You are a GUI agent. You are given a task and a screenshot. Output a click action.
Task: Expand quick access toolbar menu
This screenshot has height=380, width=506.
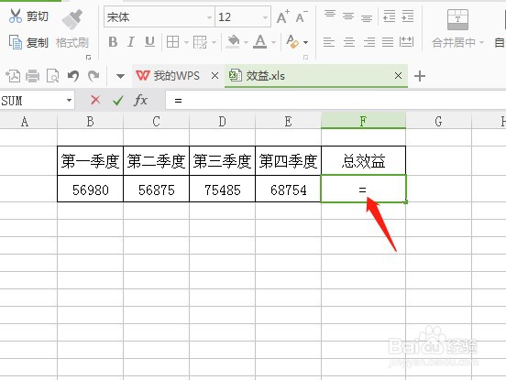coord(120,76)
